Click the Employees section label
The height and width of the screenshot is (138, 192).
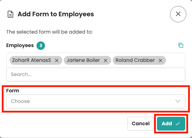coord(20,46)
